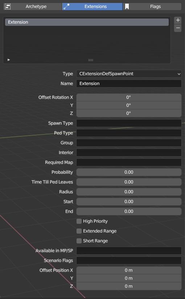
Task: Click the Archetype tab icon
Action: [x=8, y=7]
